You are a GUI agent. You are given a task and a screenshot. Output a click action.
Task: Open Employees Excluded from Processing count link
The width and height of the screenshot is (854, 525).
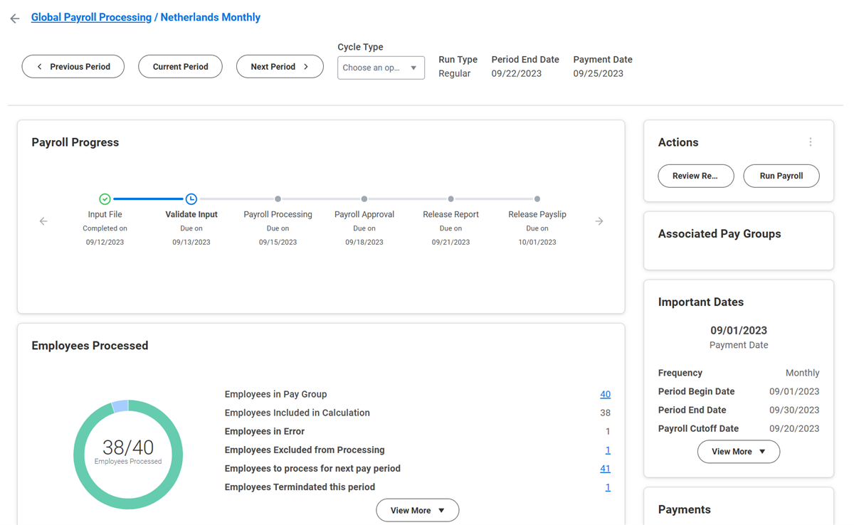(x=608, y=450)
